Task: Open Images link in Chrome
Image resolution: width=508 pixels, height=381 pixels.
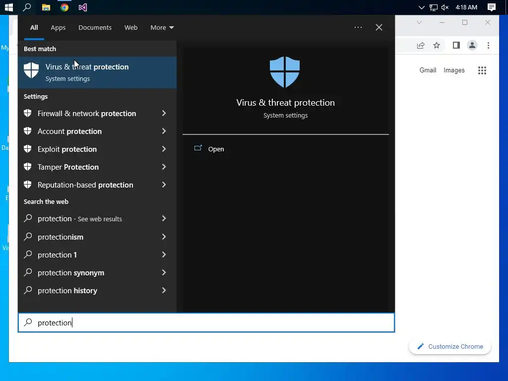Action: (454, 70)
